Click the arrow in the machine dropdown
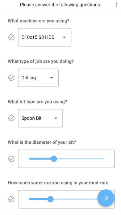121x215 pixels. 64,37
